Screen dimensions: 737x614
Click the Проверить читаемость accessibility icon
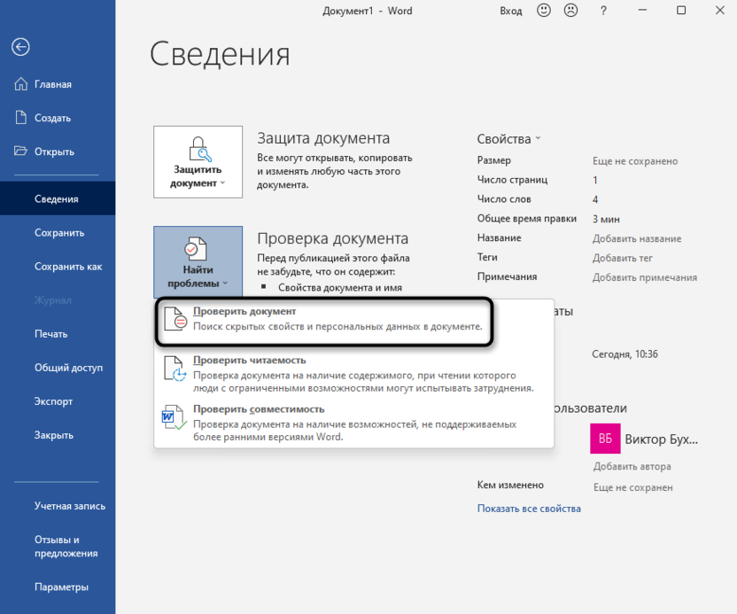[x=175, y=368]
